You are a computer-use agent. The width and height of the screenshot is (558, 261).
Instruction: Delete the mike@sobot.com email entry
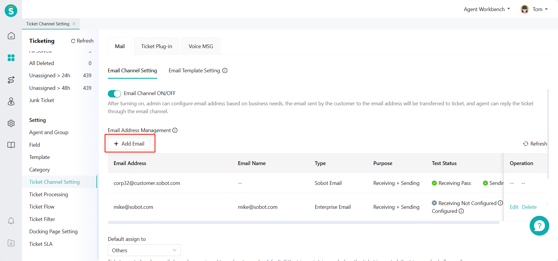tap(529, 207)
